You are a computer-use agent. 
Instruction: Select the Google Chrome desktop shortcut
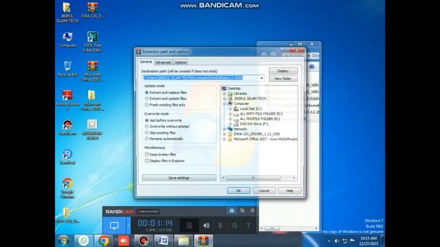67,188
